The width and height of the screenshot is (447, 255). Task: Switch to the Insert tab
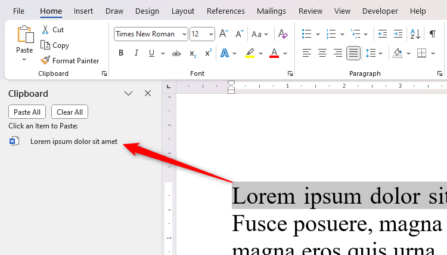pyautogui.click(x=83, y=11)
